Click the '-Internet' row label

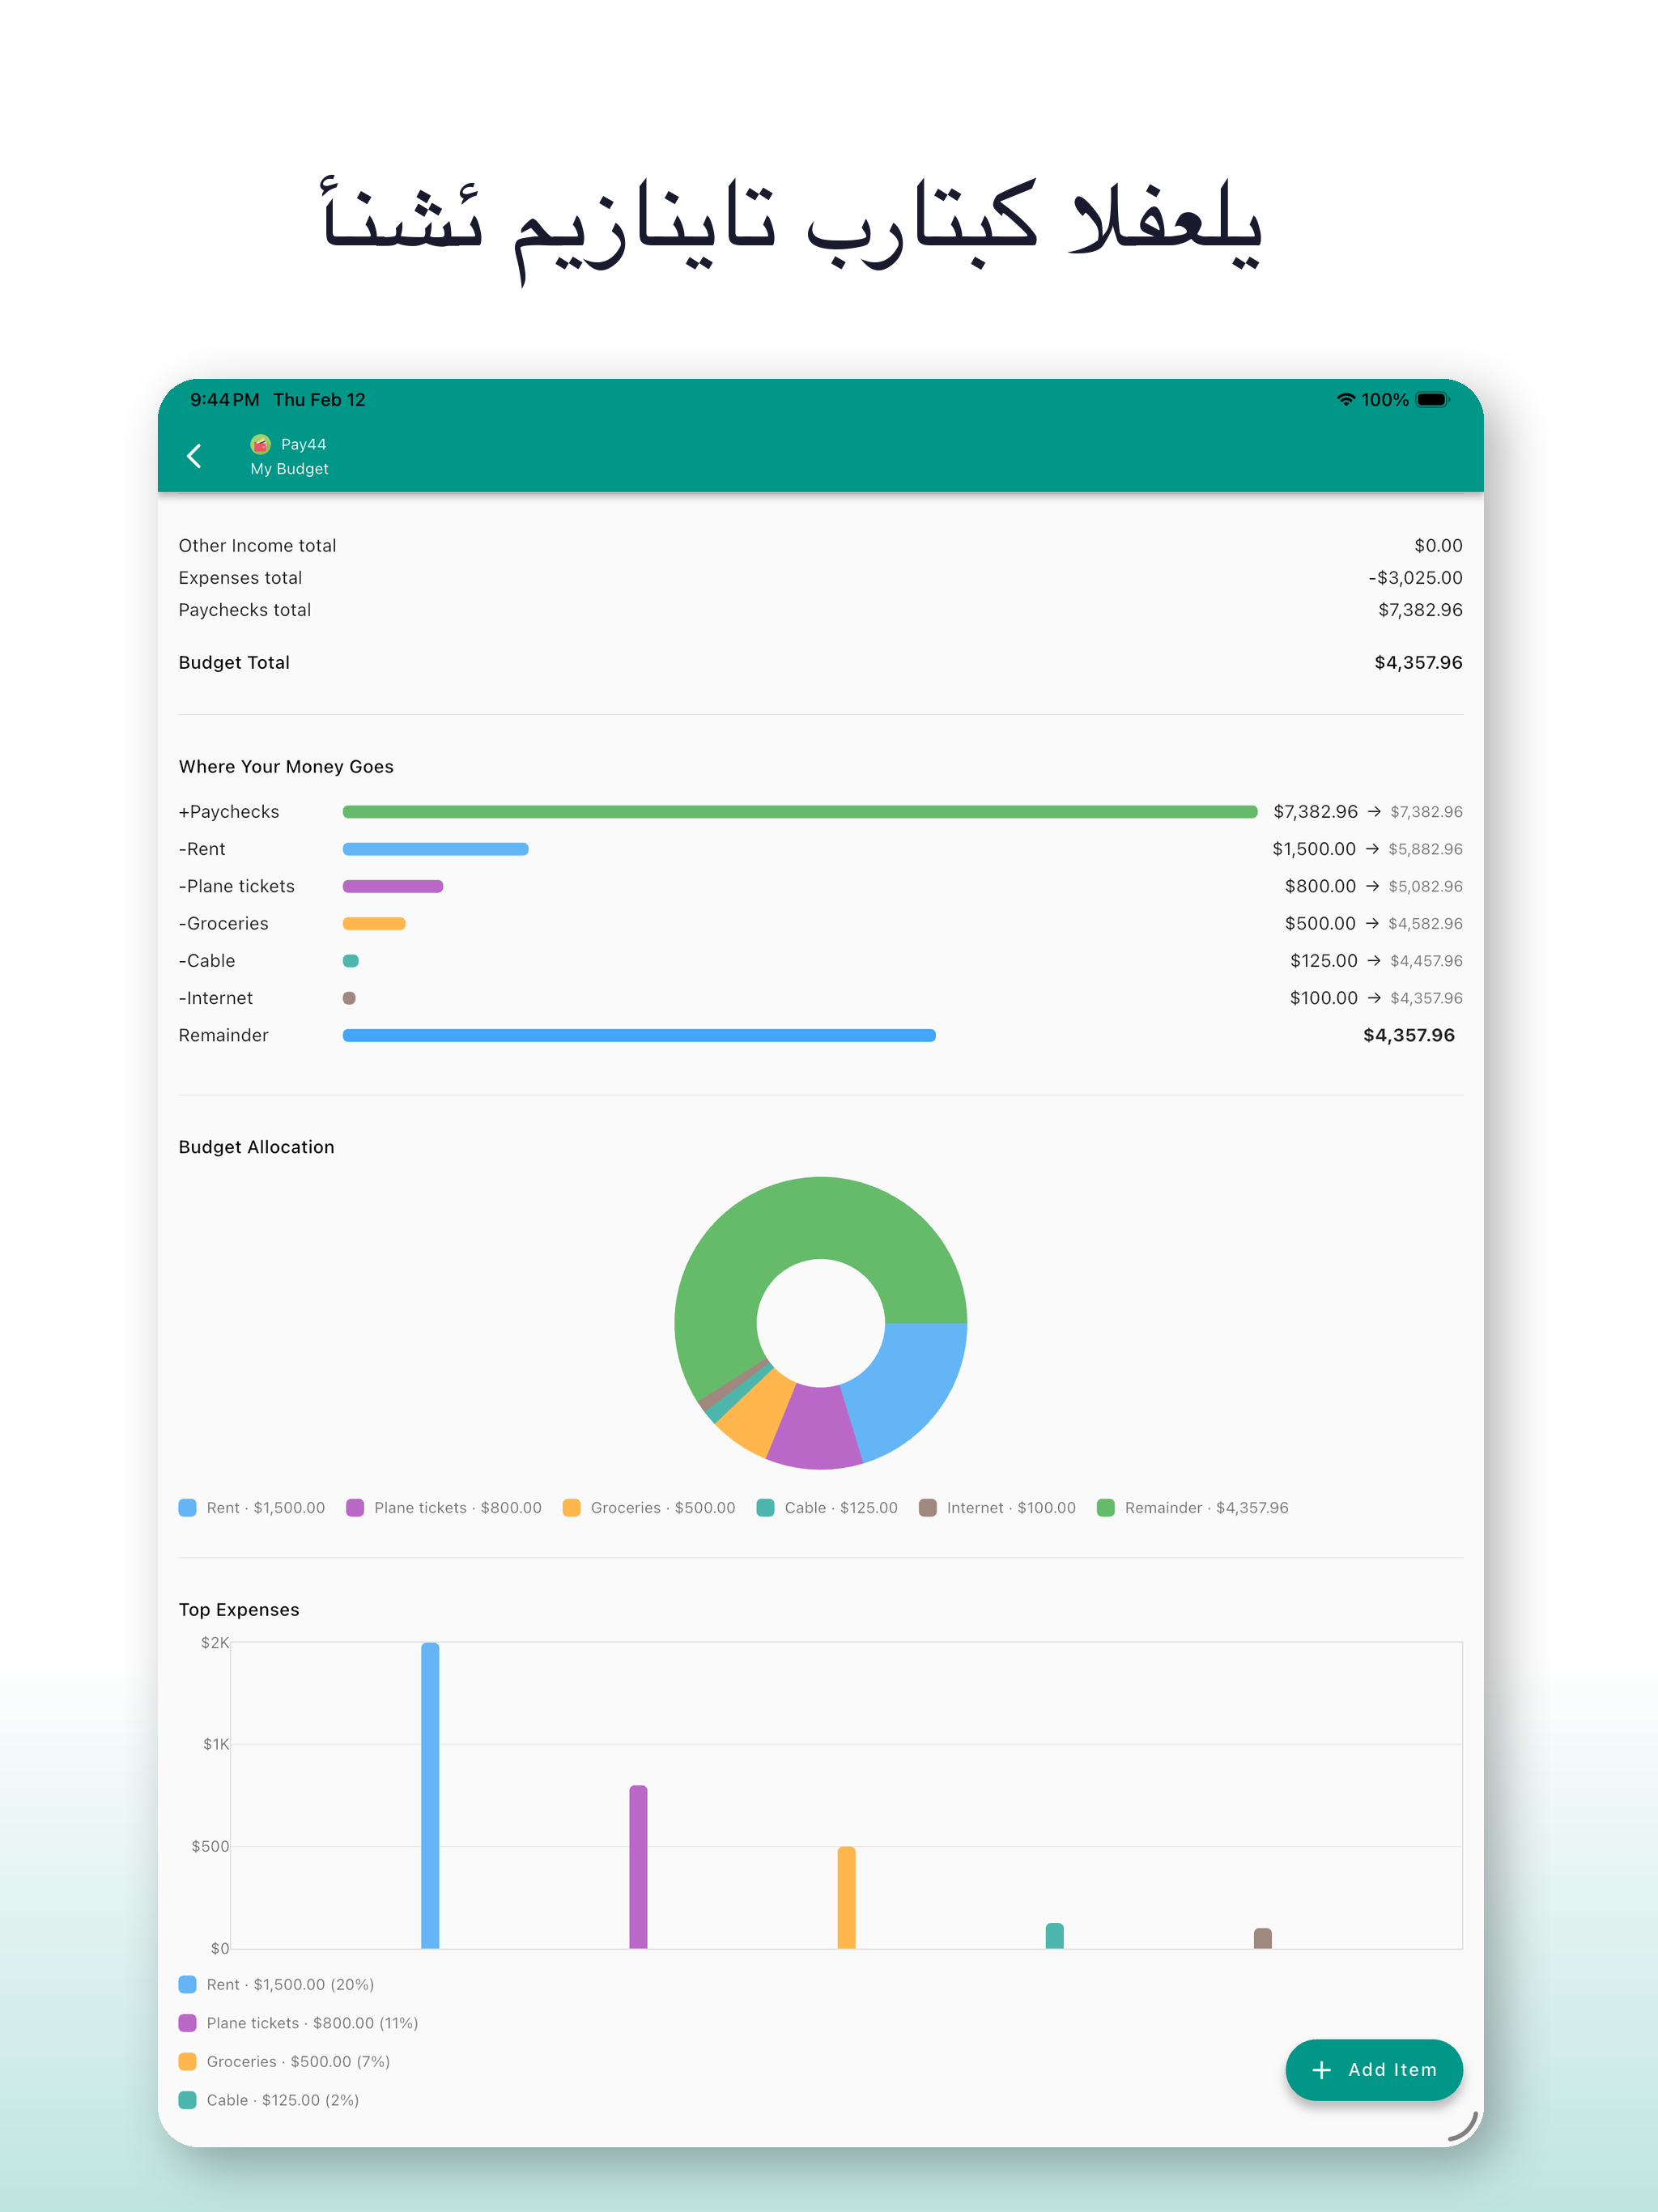216,998
